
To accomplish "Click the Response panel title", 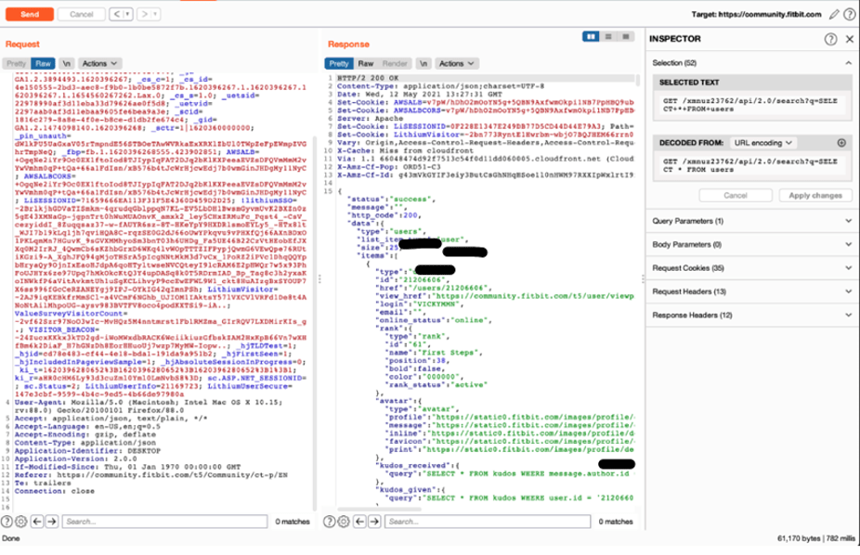I will coord(348,44).
